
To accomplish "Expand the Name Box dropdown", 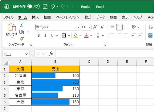I will [26, 54].
